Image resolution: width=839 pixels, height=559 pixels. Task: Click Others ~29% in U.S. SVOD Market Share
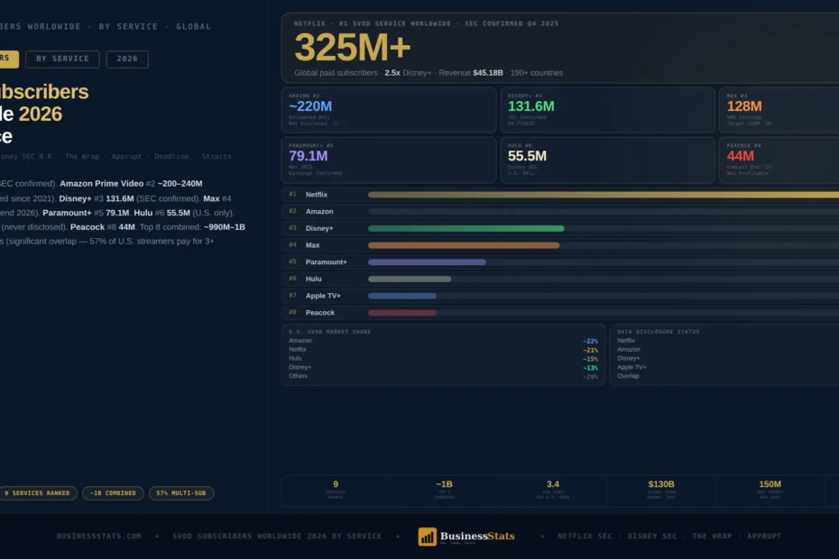pyautogui.click(x=443, y=376)
